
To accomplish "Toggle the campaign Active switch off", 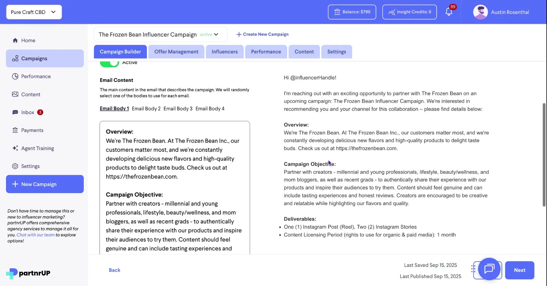I will [x=109, y=63].
